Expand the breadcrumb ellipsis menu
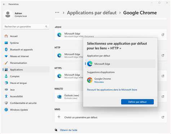This screenshot has width=171, height=134. [x=57, y=13]
